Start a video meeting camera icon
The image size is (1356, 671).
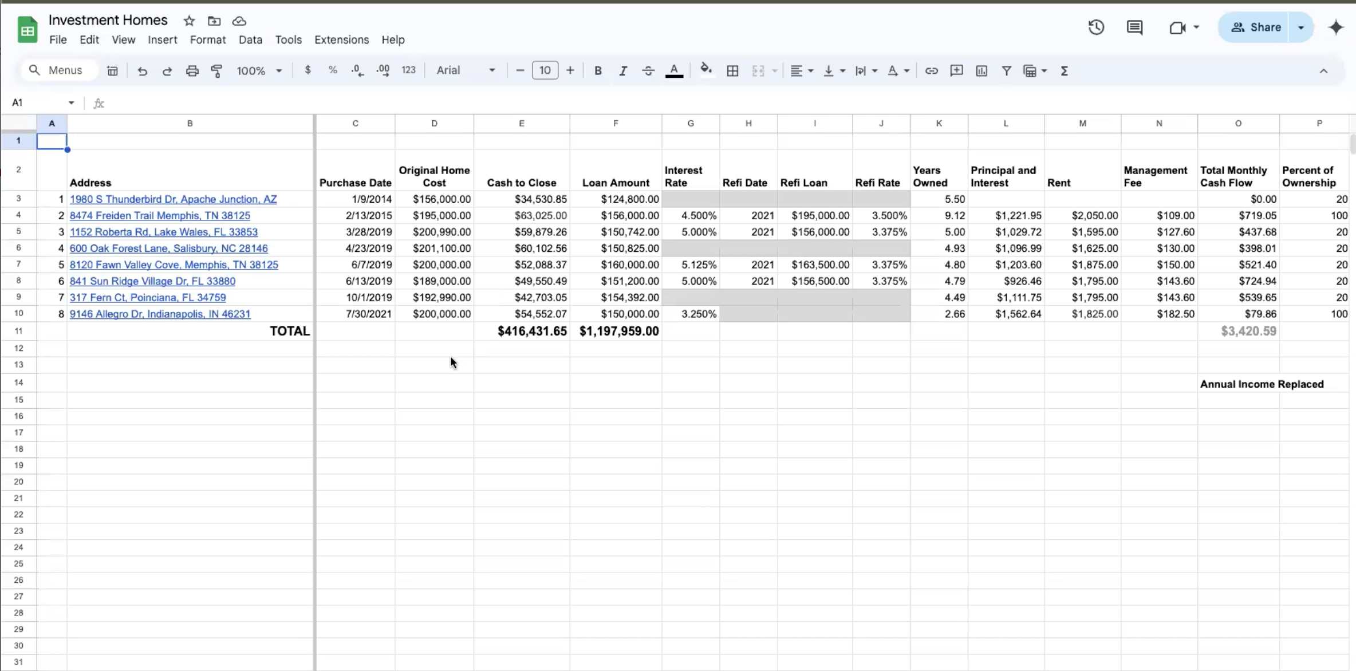coord(1177,27)
